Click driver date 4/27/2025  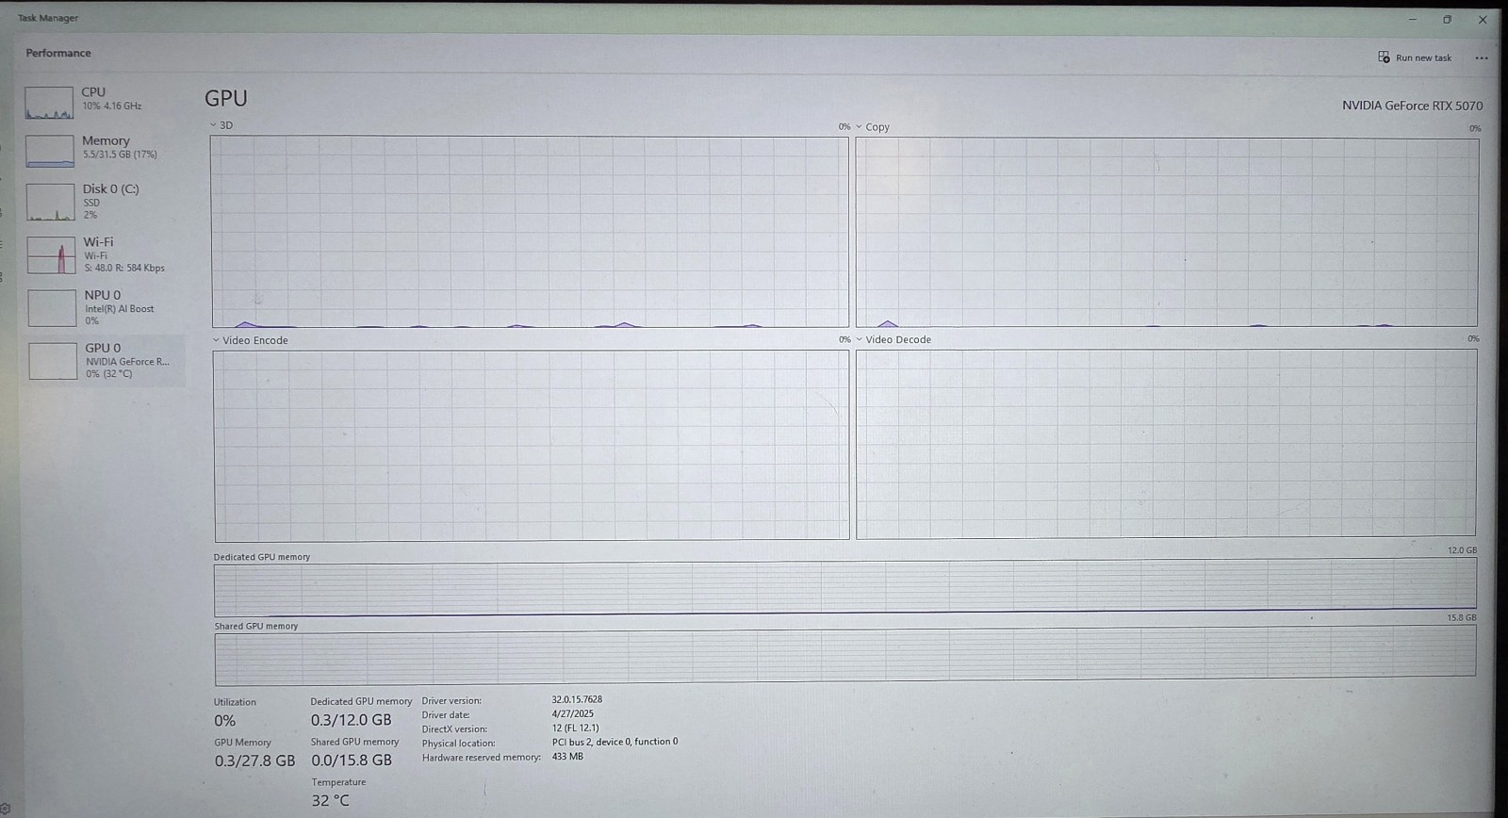click(573, 713)
